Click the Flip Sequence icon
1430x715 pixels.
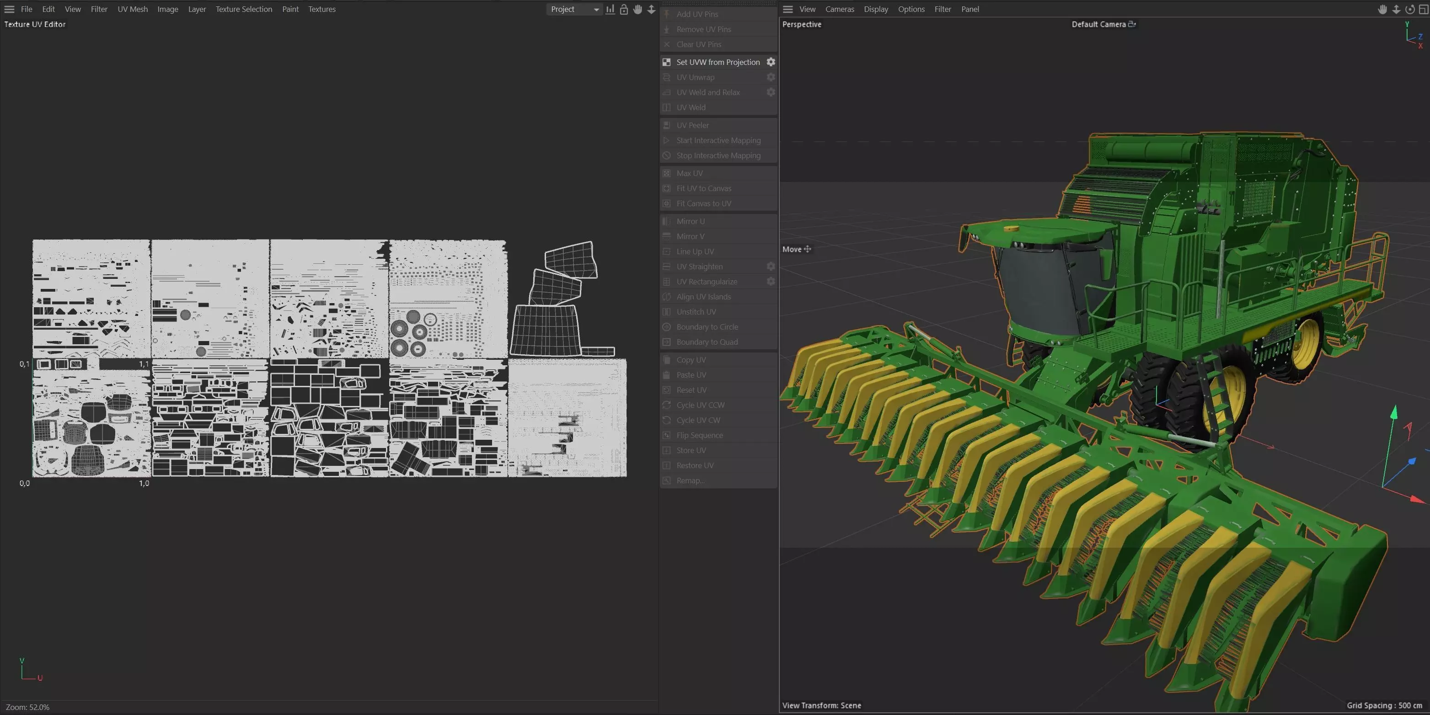(667, 435)
